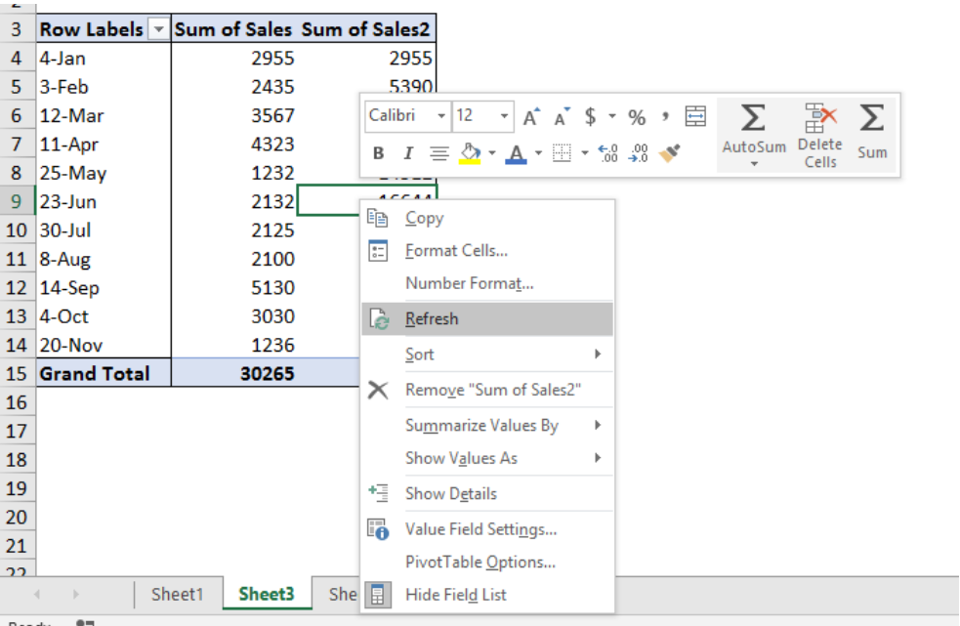960x626 pixels.
Task: Click the Delete Cells icon
Action: pos(819,117)
